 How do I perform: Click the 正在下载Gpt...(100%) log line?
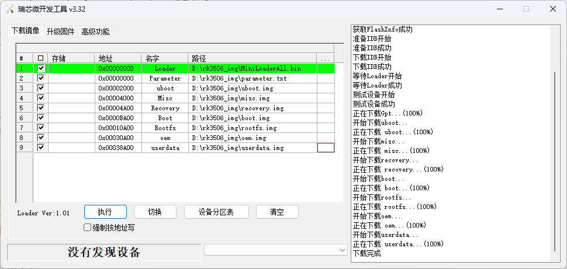click(388, 113)
